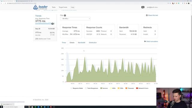Click the Redirects card heading
The width and height of the screenshot is (192, 108).
point(147,27)
